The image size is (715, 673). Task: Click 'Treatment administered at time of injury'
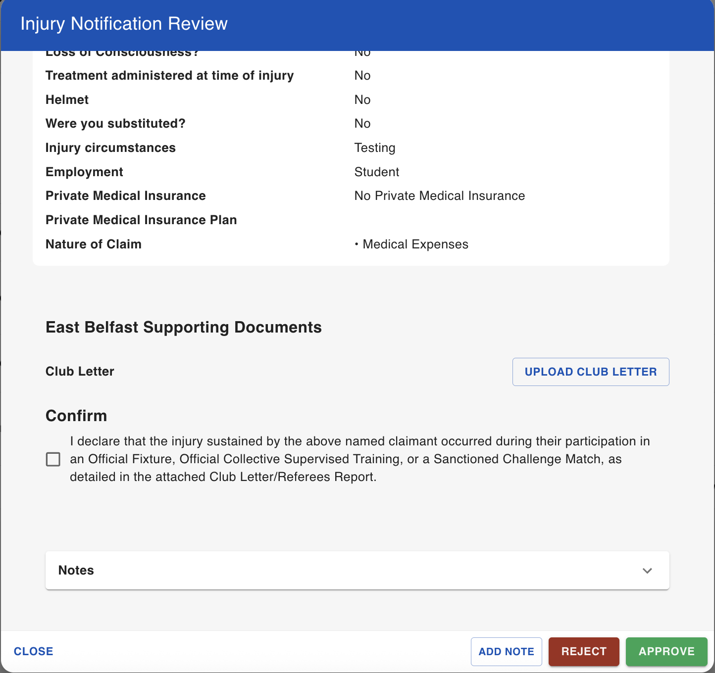point(169,76)
